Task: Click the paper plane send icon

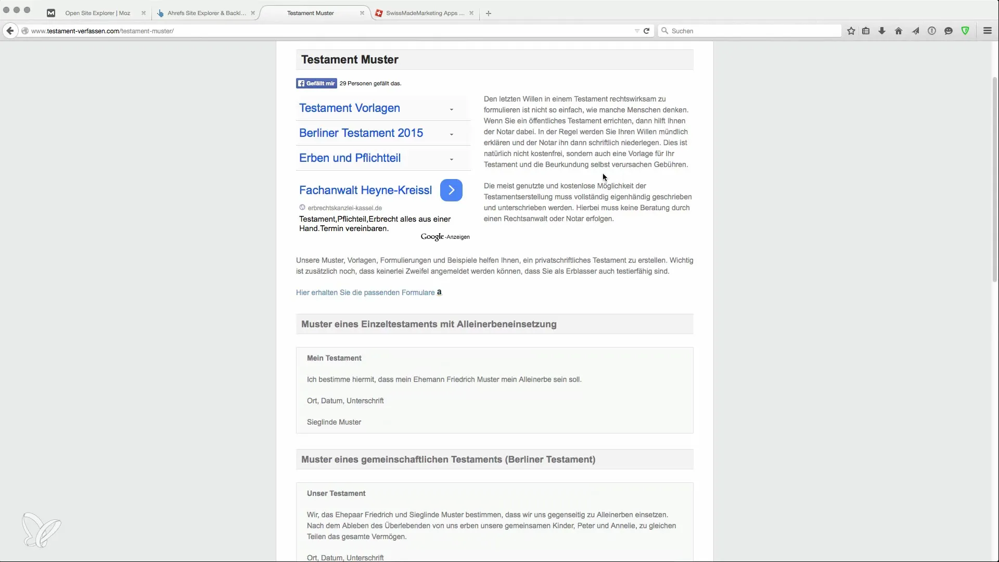Action: 915,31
